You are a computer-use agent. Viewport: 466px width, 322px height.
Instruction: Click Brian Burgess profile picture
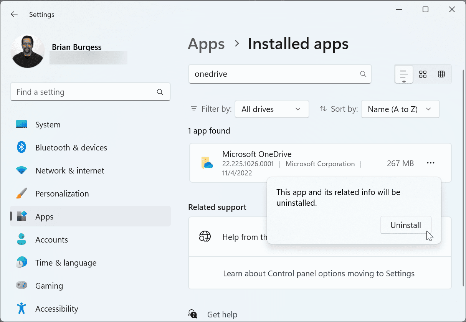click(28, 51)
